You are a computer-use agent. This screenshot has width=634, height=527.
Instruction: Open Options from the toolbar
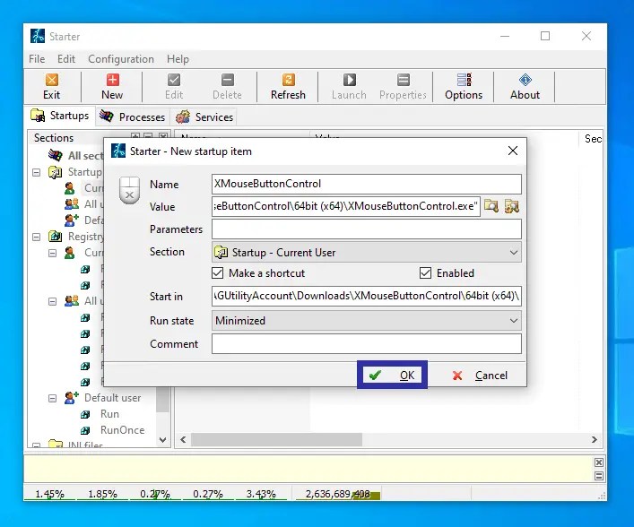464,86
